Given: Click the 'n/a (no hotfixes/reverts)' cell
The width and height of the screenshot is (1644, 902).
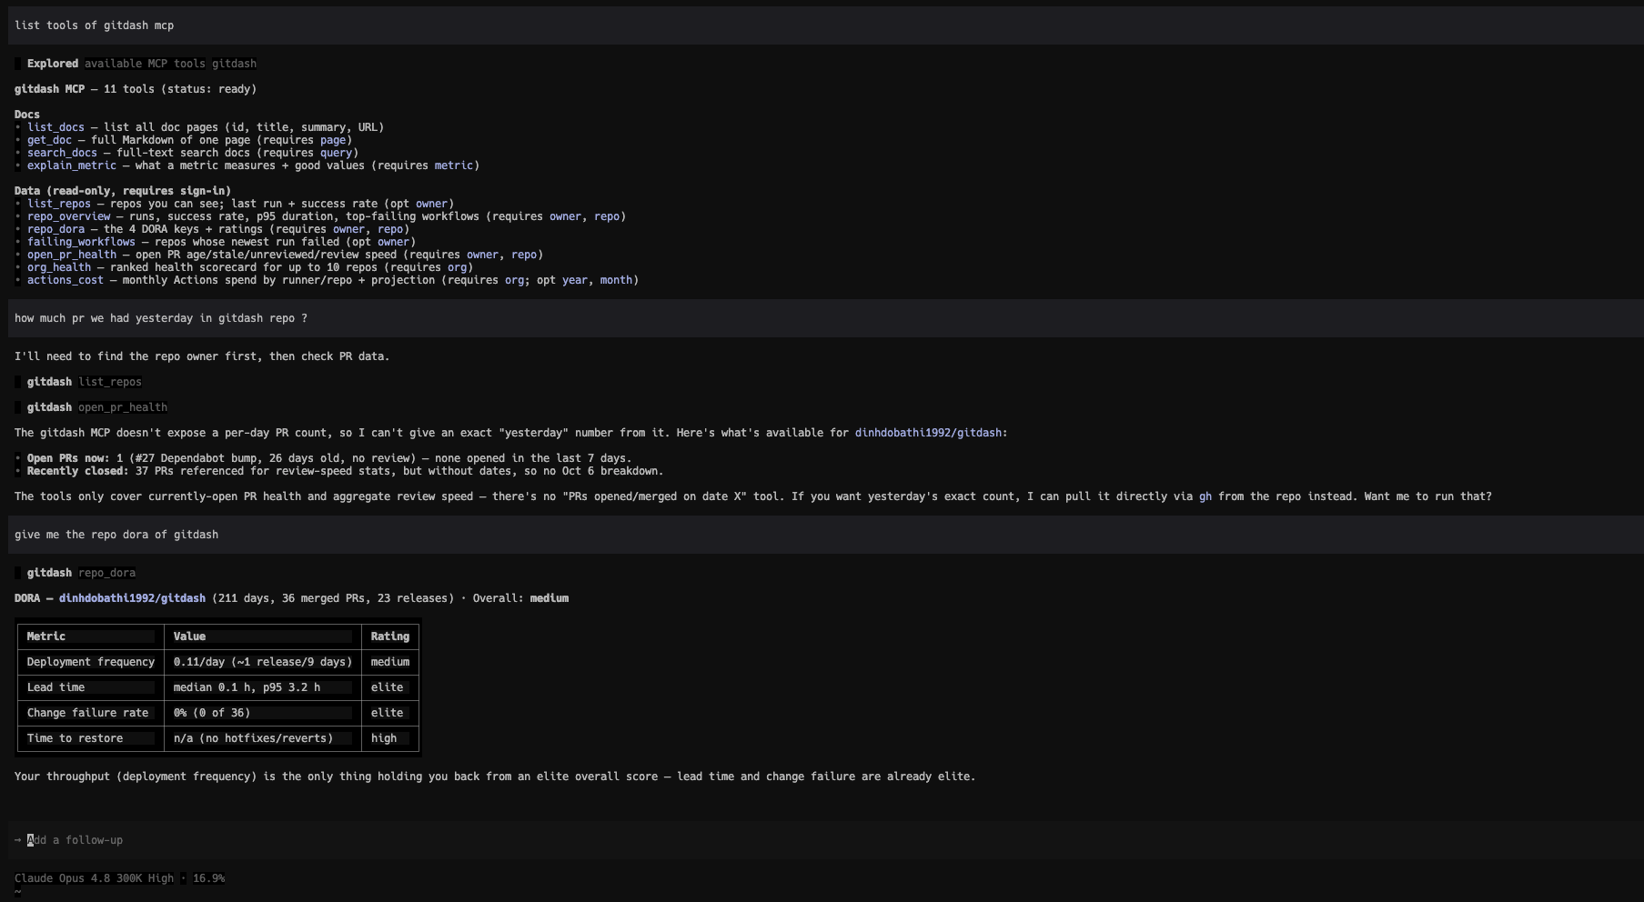Looking at the screenshot, I should pyautogui.click(x=263, y=738).
